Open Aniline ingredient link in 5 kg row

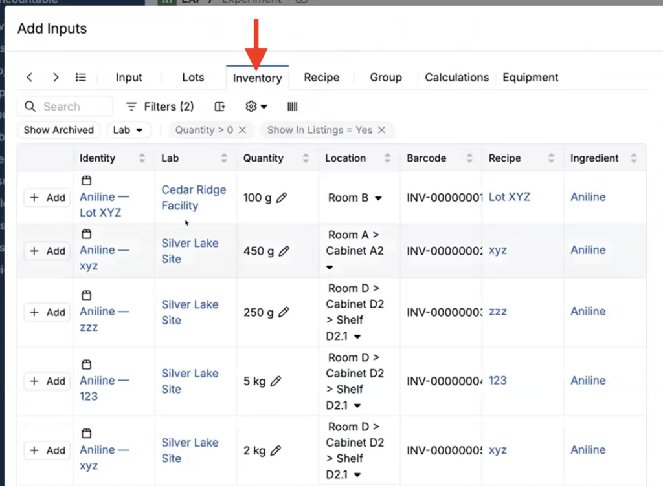(x=588, y=381)
